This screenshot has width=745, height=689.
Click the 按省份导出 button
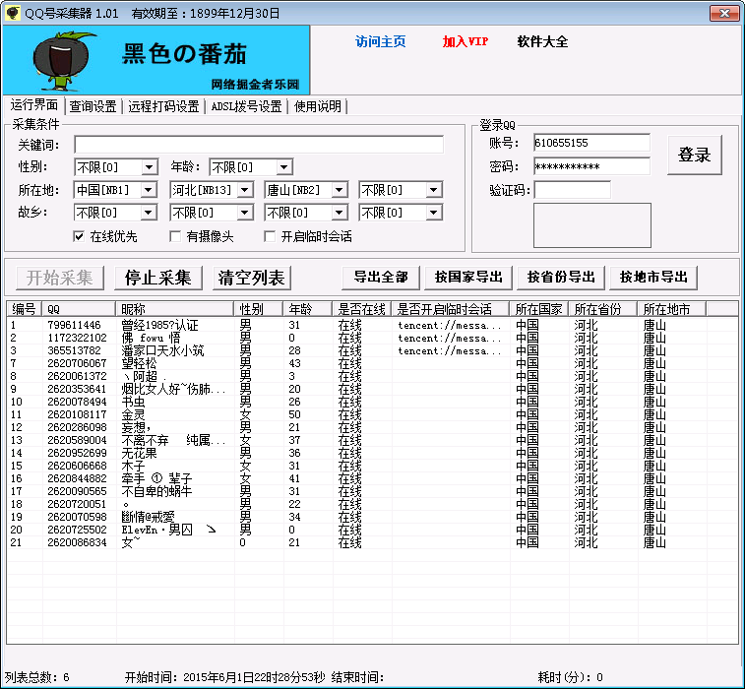click(561, 277)
